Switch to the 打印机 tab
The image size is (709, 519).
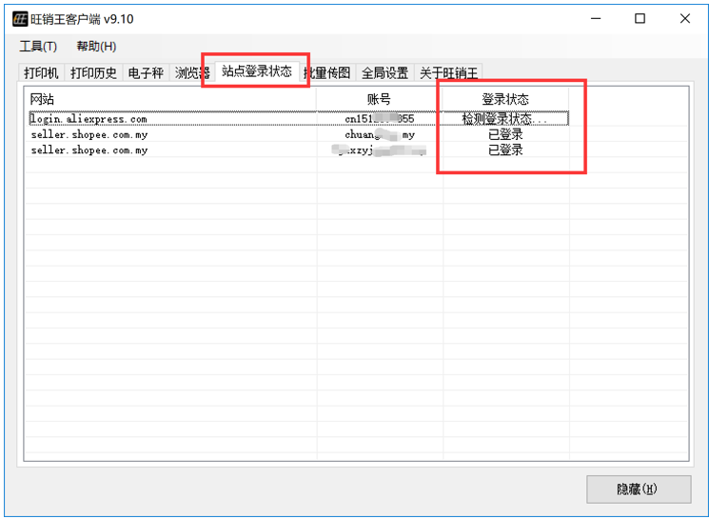coord(41,72)
